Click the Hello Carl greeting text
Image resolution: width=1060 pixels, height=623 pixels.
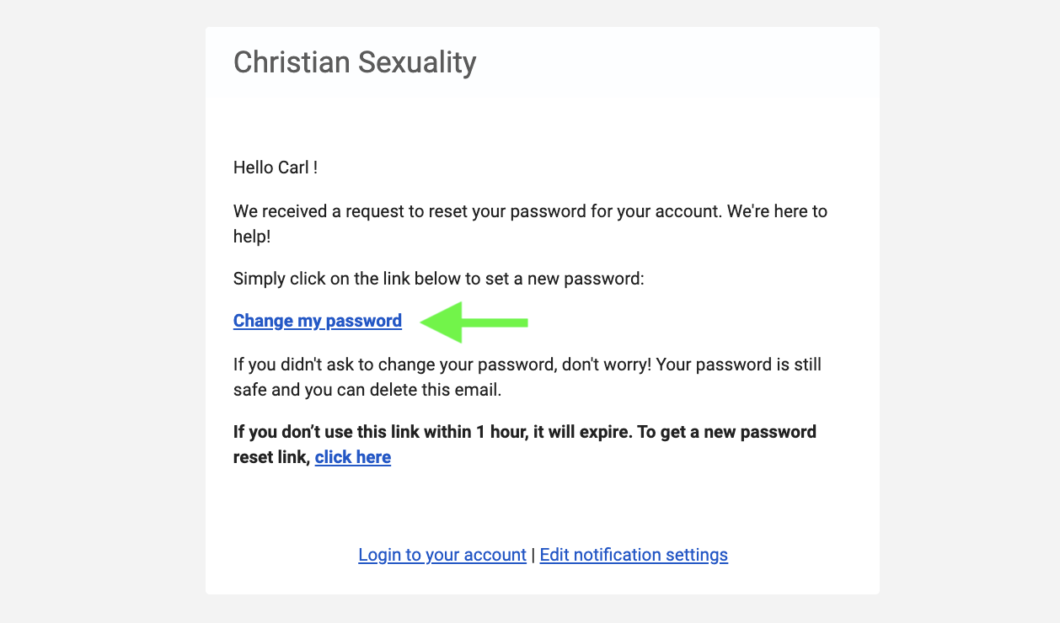276,168
